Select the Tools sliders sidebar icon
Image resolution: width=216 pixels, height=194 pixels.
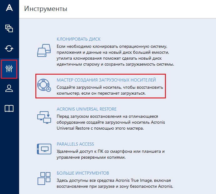coord(9,69)
